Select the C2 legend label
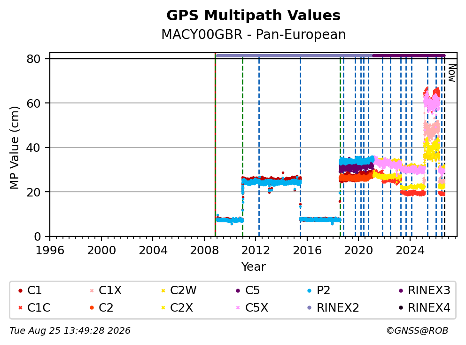The width and height of the screenshot is (466, 345). pyautogui.click(x=106, y=308)
